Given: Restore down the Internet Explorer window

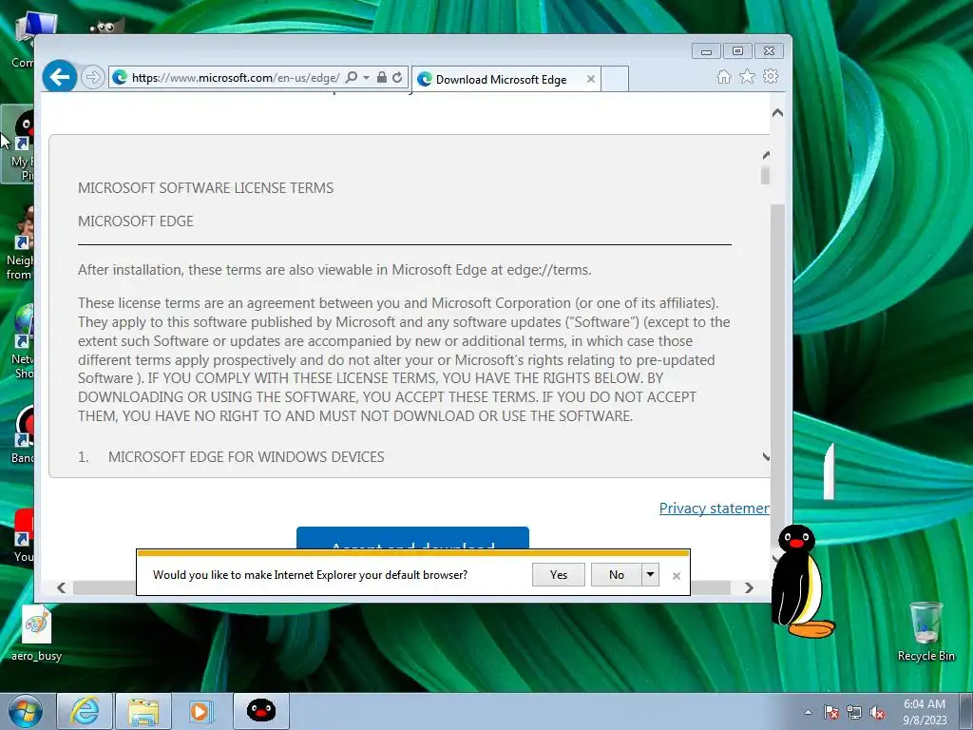Looking at the screenshot, I should coord(737,51).
